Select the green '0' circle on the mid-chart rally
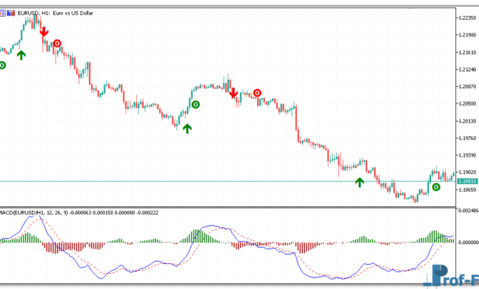 pyautogui.click(x=195, y=105)
